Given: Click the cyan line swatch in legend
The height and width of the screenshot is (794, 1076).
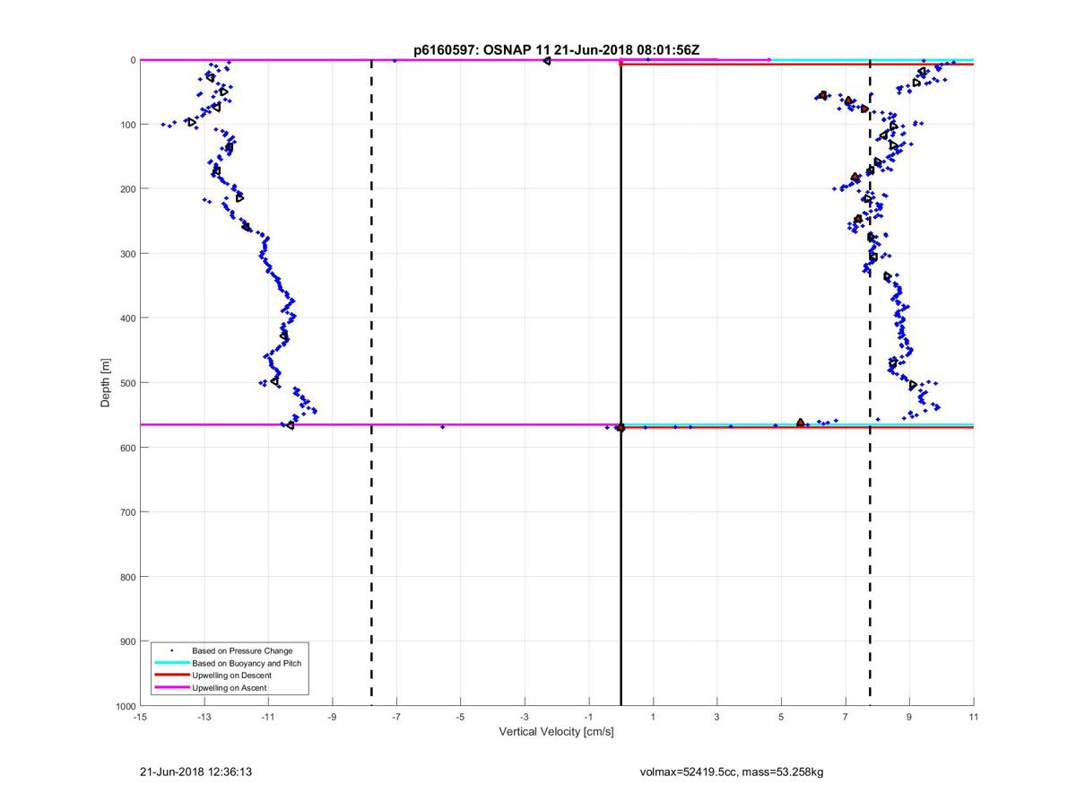Looking at the screenshot, I should point(172,663).
